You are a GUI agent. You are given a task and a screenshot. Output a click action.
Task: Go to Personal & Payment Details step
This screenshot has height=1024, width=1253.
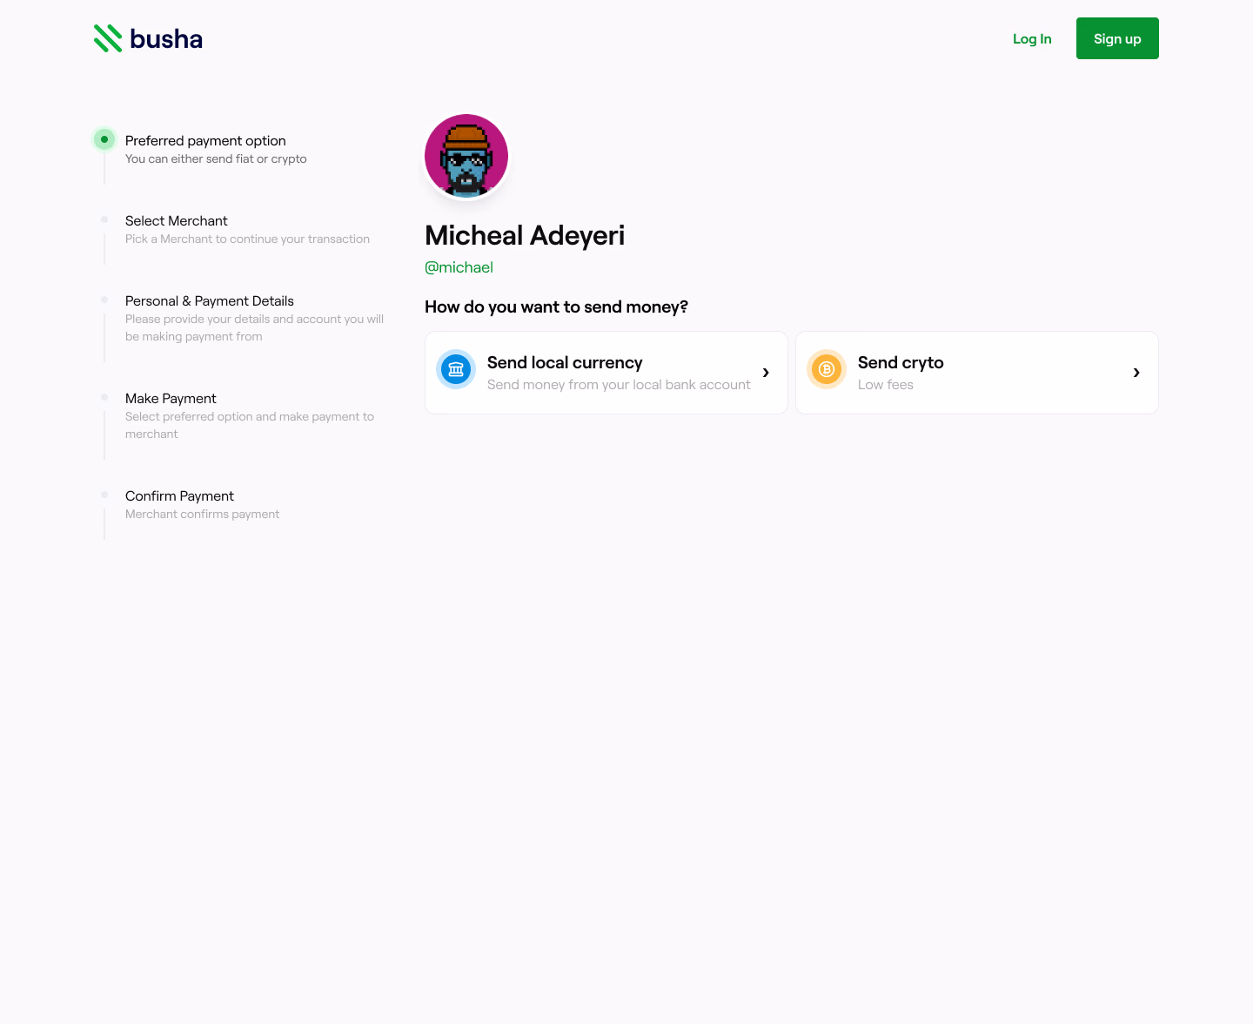tap(210, 300)
